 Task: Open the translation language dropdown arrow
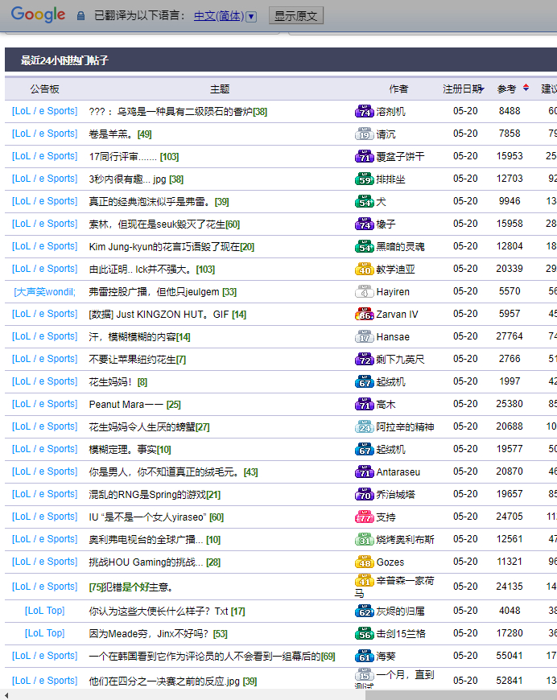(251, 16)
